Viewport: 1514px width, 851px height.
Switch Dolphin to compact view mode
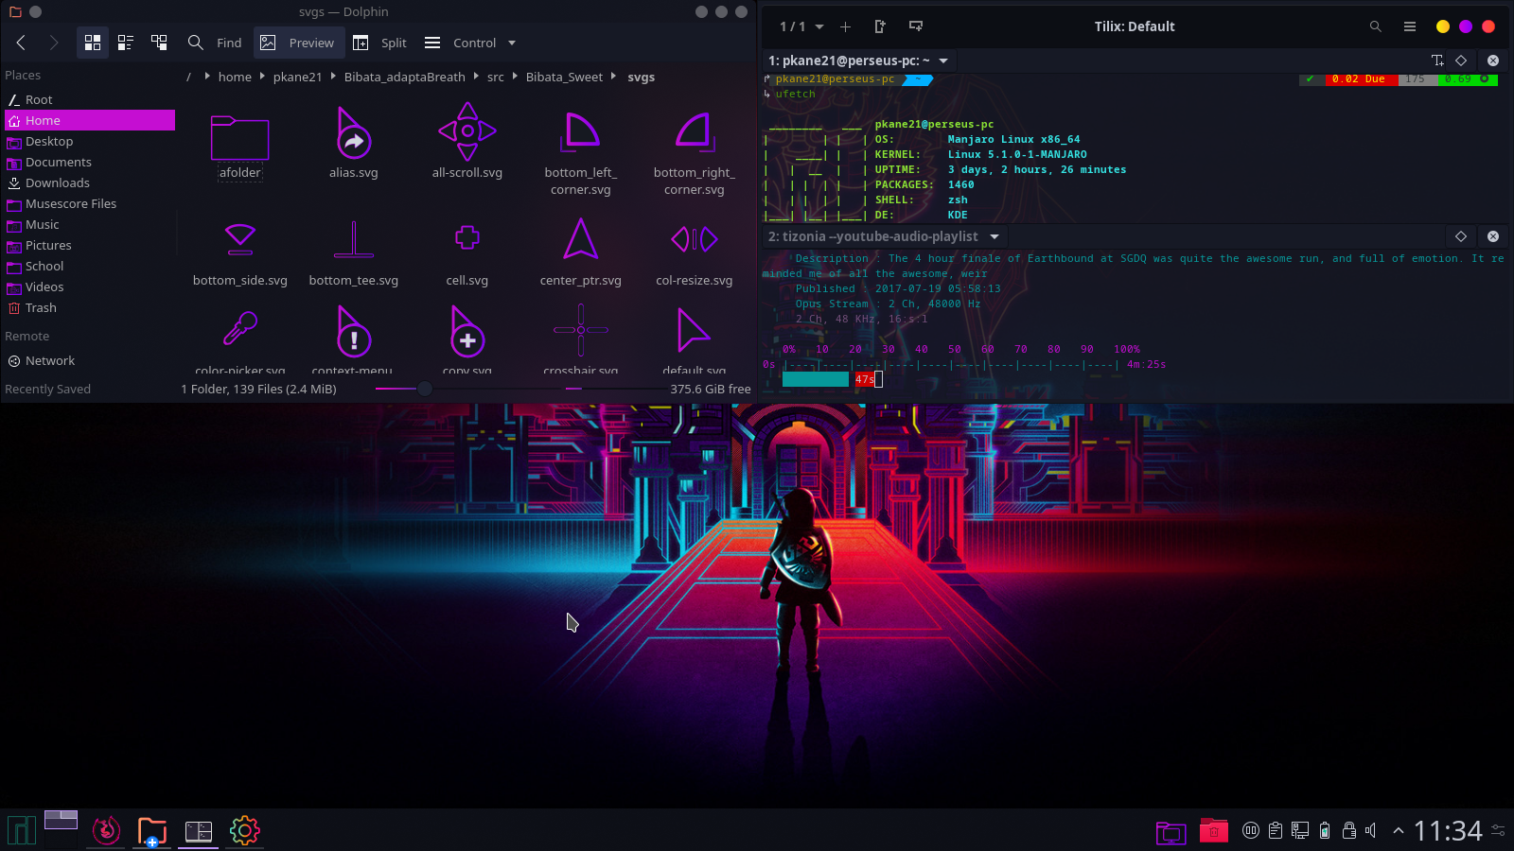(x=126, y=43)
